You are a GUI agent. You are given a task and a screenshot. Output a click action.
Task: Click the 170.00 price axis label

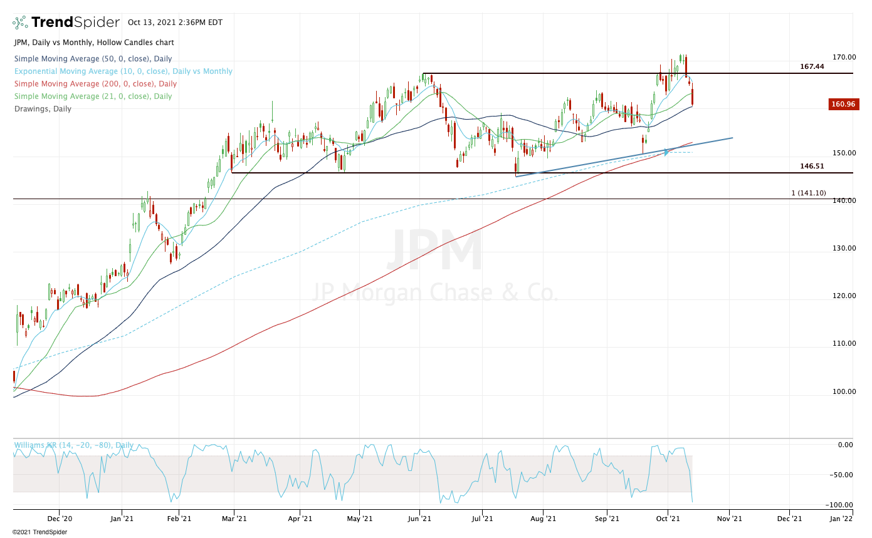844,57
